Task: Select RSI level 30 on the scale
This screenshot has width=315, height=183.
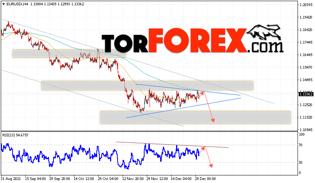Action: pyautogui.click(x=301, y=162)
